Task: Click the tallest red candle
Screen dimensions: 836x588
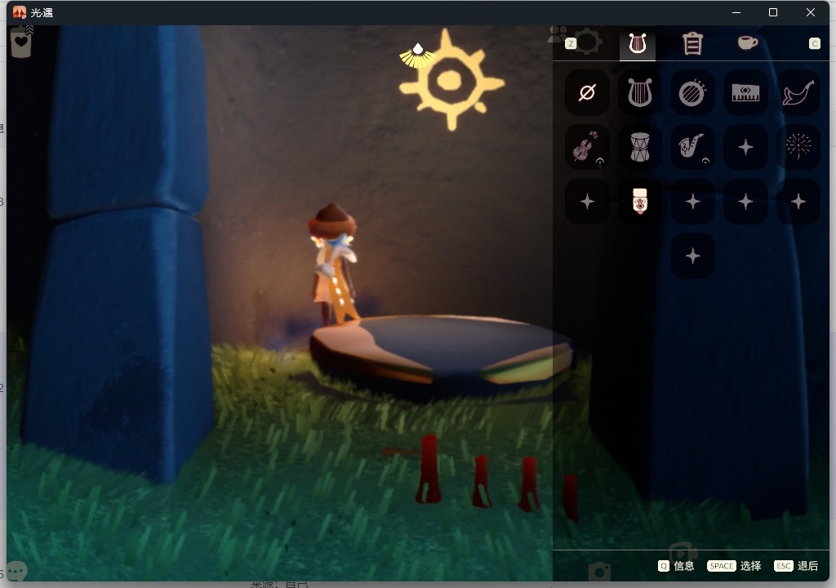Action: (x=429, y=469)
